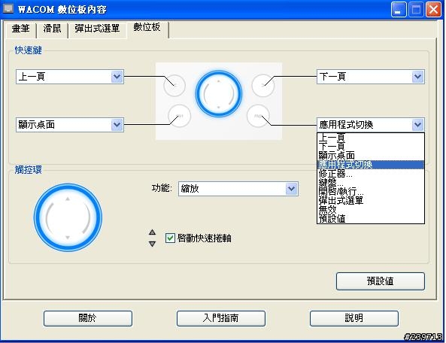The image size is (446, 343).
Task: Choose highlighted 應用程式切換 list entry
Action: [x=371, y=165]
